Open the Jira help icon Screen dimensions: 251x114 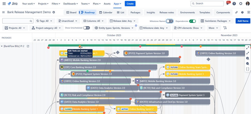234,4
